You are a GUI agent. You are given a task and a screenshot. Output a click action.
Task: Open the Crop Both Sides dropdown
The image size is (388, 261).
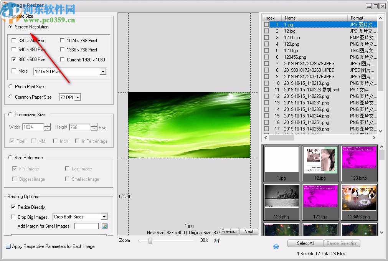tap(104, 216)
